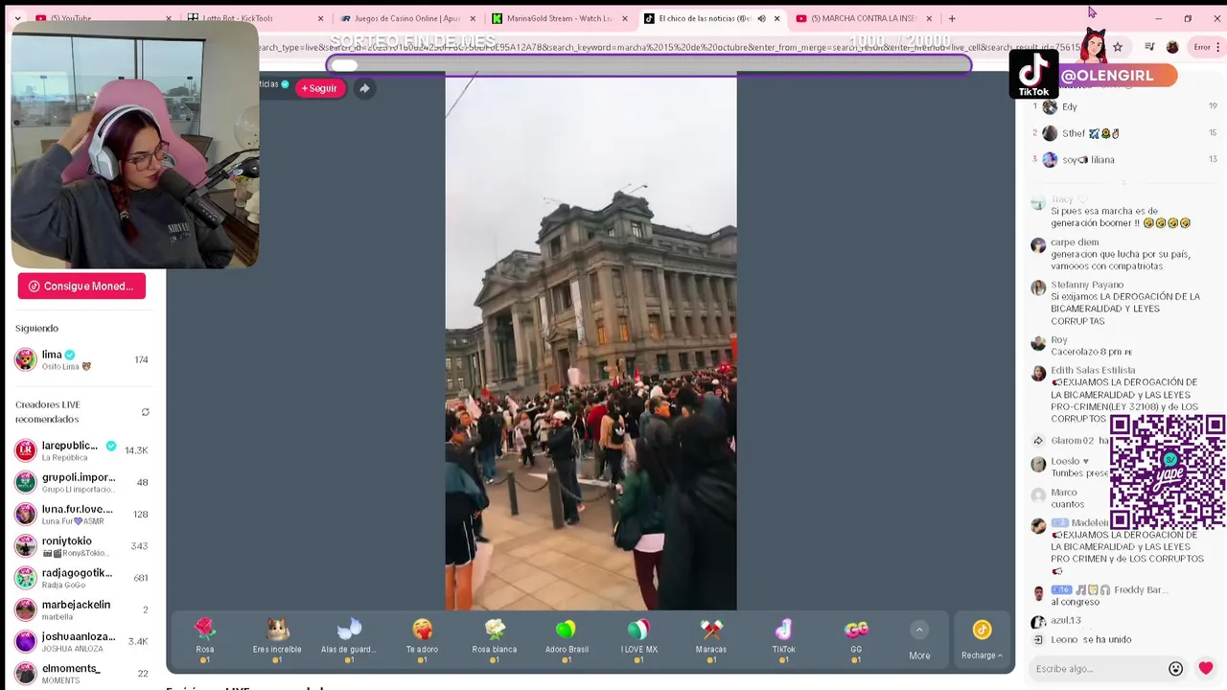Click commenter name Stefanny Payano
This screenshot has height=690, width=1227.
pyautogui.click(x=1087, y=285)
